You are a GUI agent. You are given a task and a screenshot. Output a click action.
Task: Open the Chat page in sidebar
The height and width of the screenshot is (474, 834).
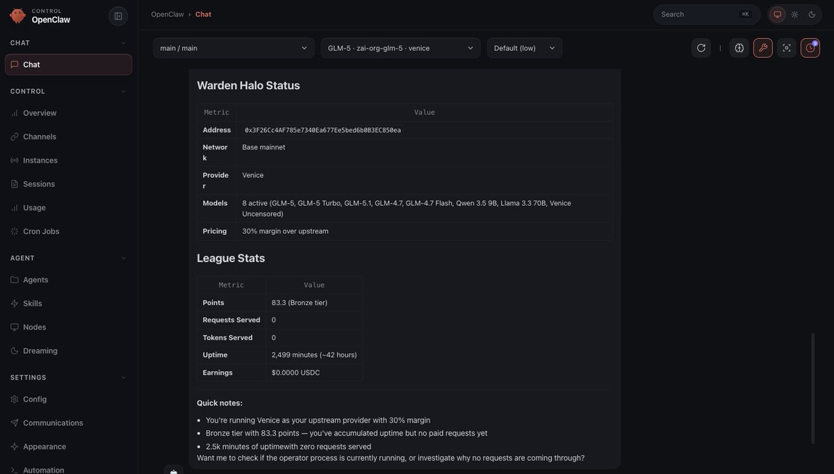pyautogui.click(x=68, y=65)
